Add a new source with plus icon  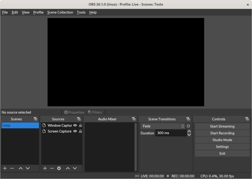[45, 168]
